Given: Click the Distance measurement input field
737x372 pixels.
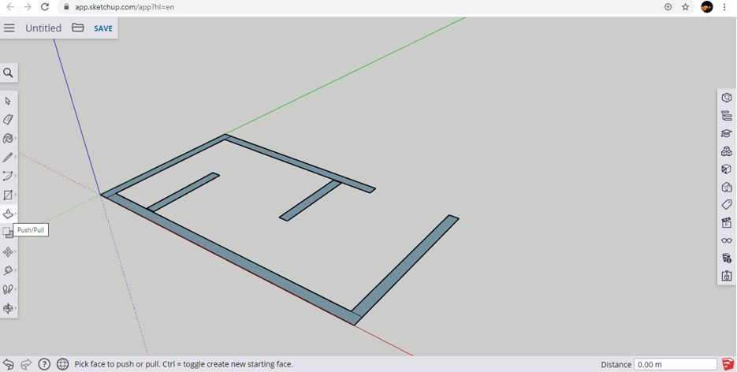Looking at the screenshot, I should tap(676, 364).
